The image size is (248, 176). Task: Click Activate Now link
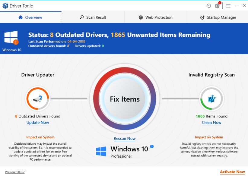click(232, 172)
